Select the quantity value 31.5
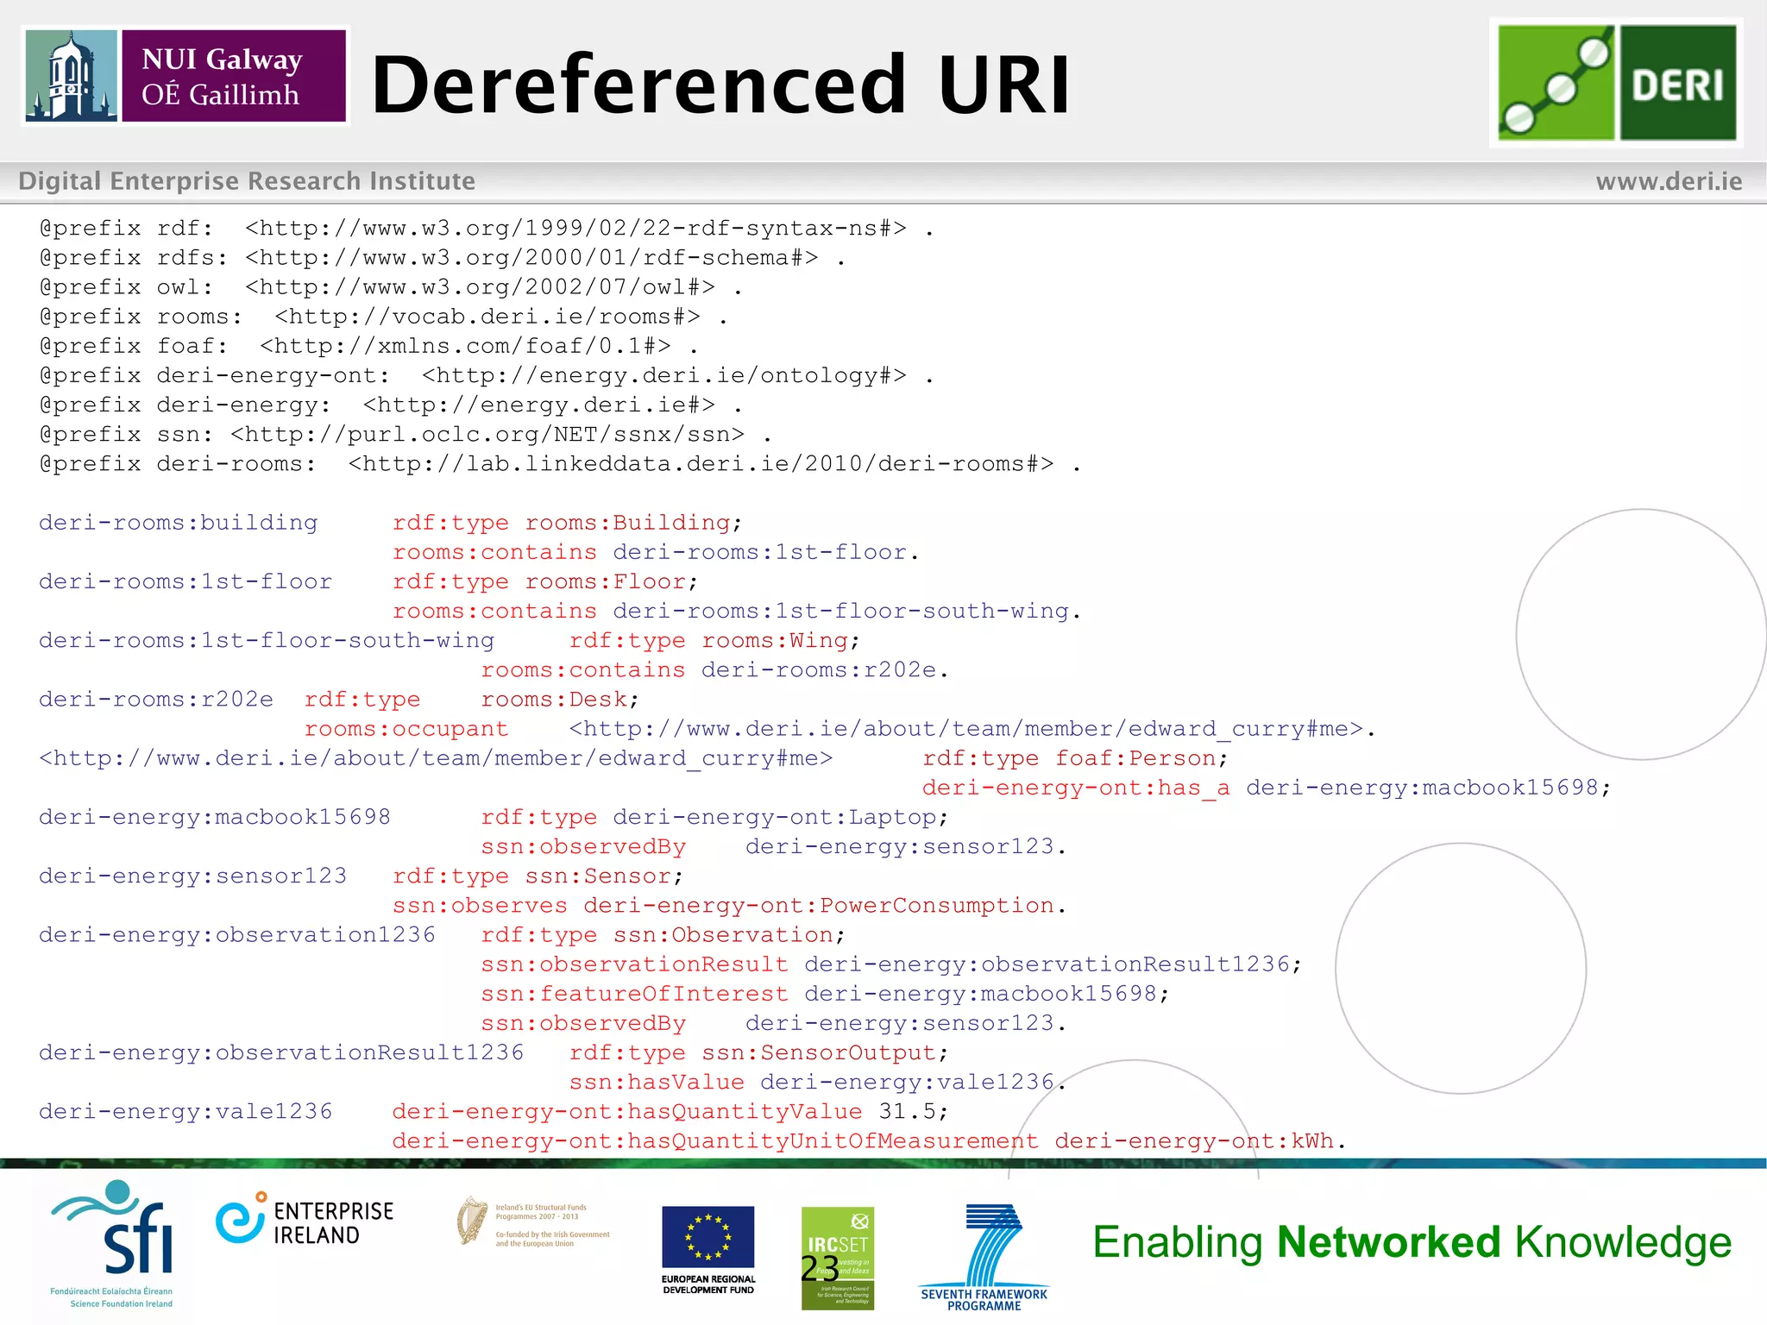Screen dimensions: 1767x1325 click(908, 1111)
